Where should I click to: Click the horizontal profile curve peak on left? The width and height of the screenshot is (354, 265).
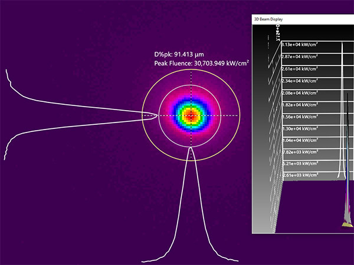point(156,115)
